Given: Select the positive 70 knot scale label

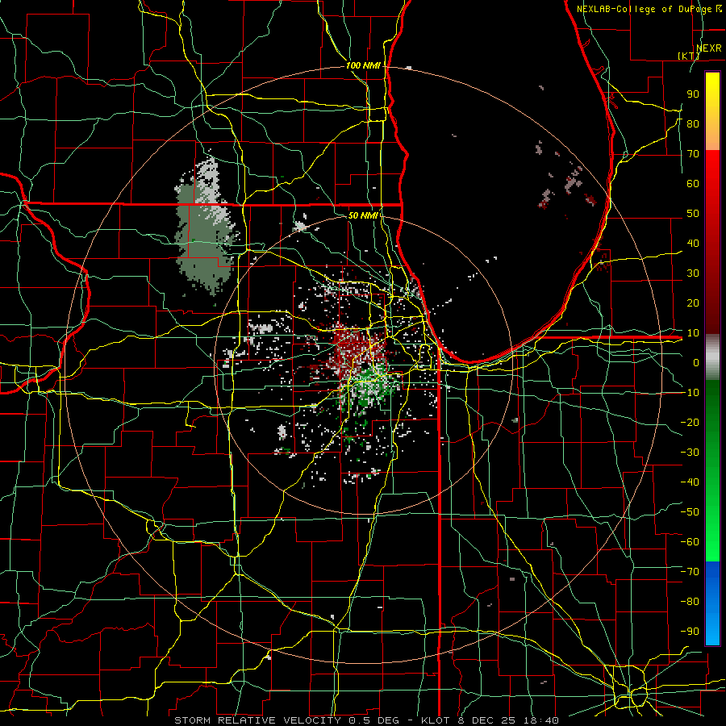Looking at the screenshot, I should point(693,154).
